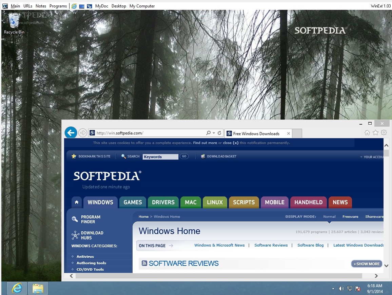Go back with the browser back arrow

pyautogui.click(x=71, y=133)
